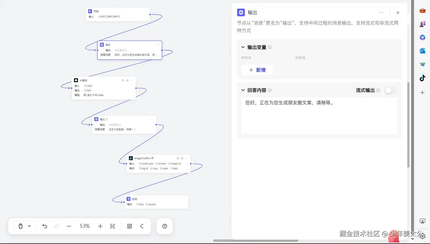This screenshot has height=244, width=430.
Task: Click the prompt tag in ImageToolPro node
Action: tap(161, 164)
